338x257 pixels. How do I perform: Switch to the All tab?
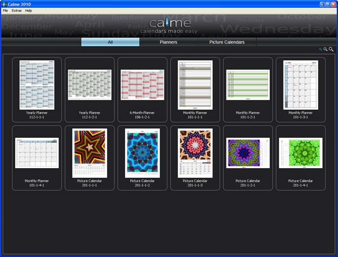tap(110, 42)
